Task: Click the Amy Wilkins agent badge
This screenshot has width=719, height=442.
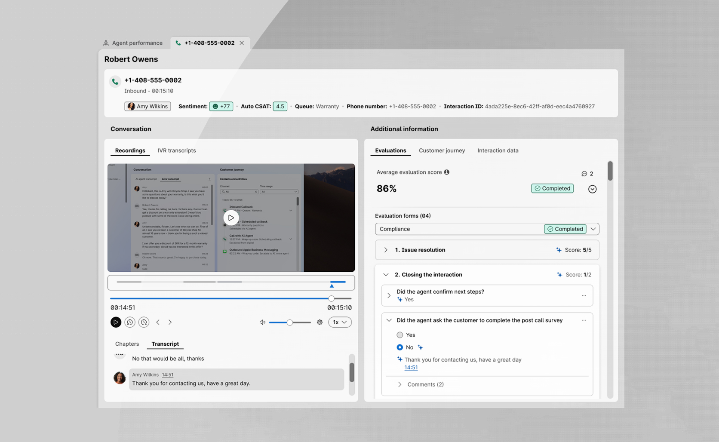Action: pyautogui.click(x=147, y=106)
